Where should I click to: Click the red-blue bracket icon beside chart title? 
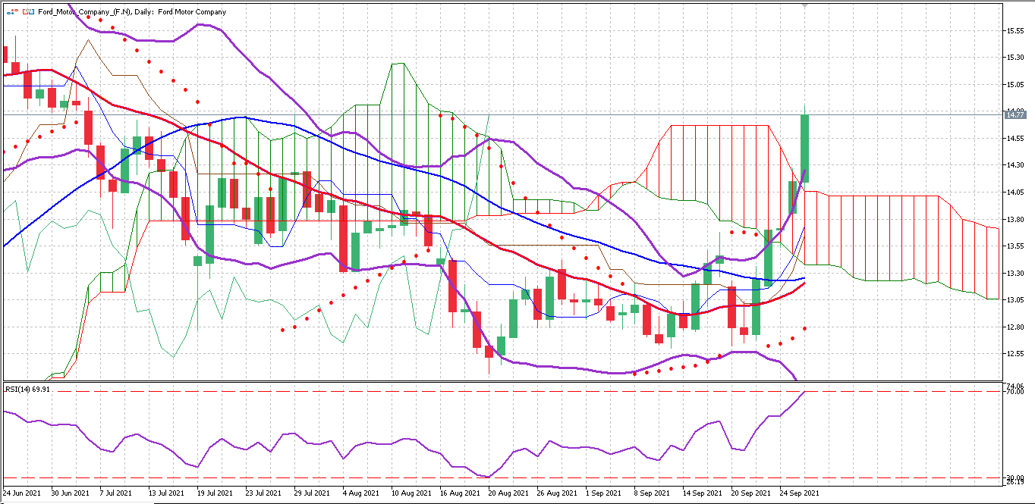(x=29, y=12)
